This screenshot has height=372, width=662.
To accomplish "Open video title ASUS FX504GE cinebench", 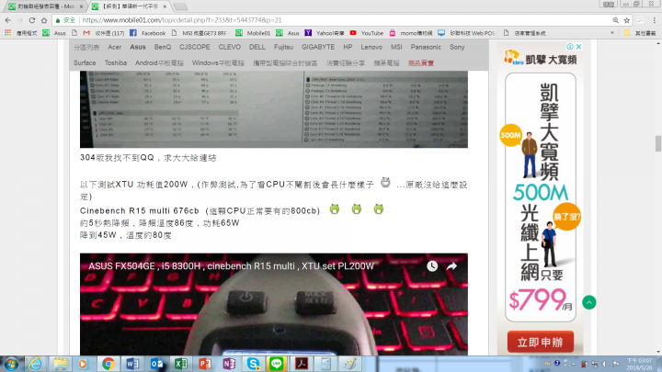I will coord(232,266).
